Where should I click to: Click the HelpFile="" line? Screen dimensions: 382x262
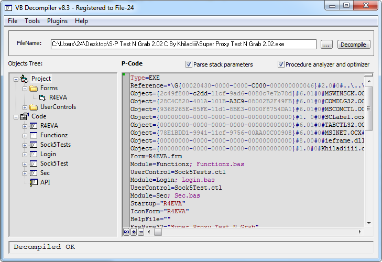[x=150, y=219]
